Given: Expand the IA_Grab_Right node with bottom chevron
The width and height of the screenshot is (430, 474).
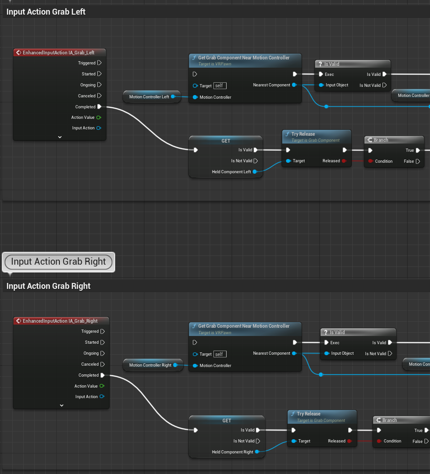Looking at the screenshot, I should coord(61,405).
